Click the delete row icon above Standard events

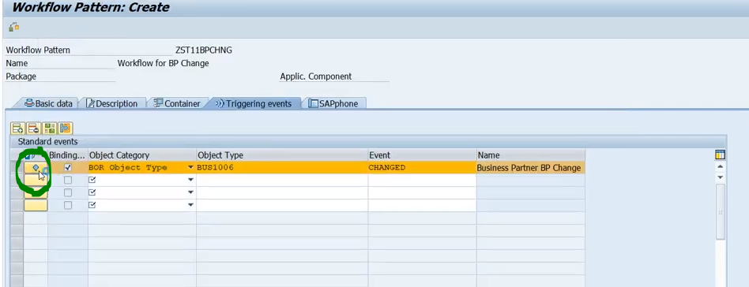(33, 128)
